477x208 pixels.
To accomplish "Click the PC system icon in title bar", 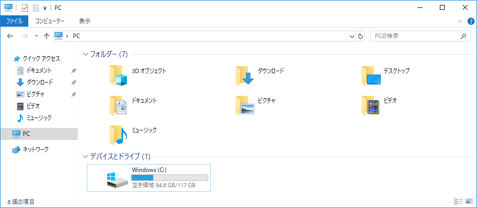I will pos(8,7).
